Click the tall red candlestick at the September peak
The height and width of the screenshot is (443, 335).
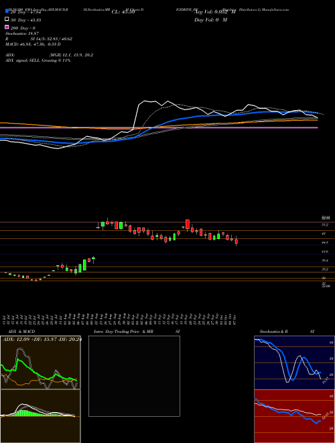[188, 224]
